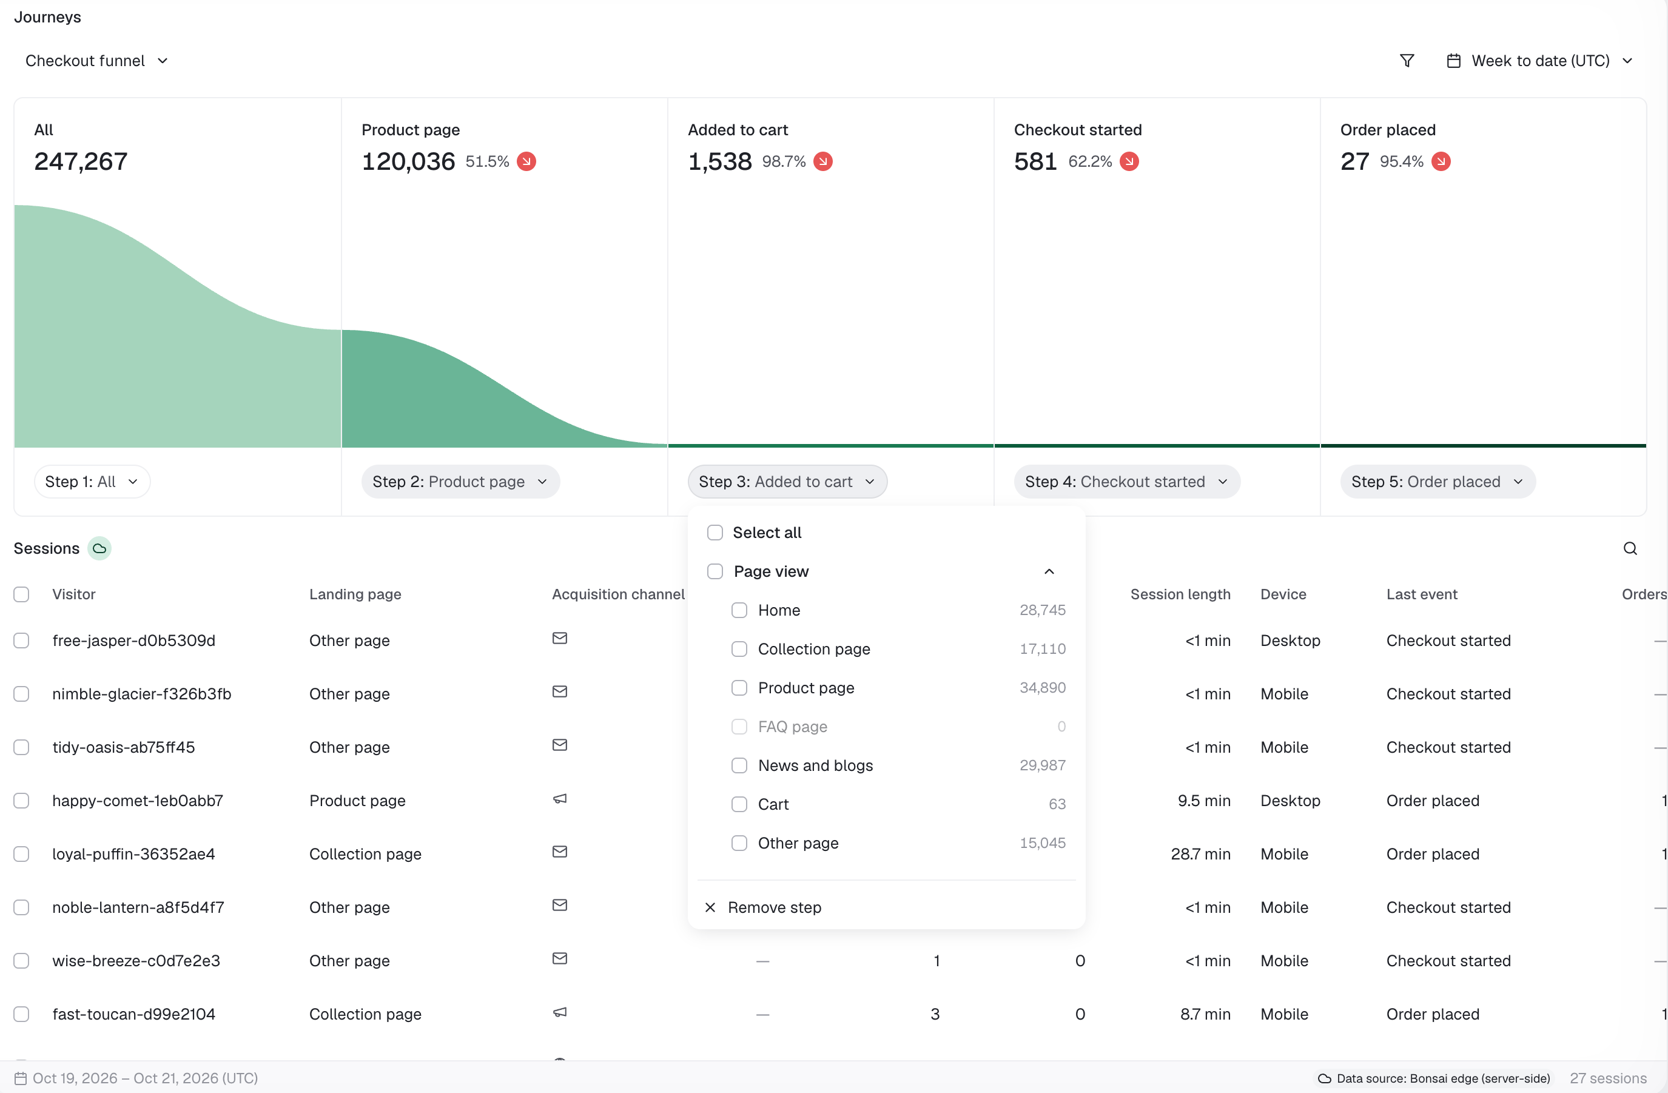
Task: Click the red drop-off icon next to 62.2%
Action: click(1129, 162)
